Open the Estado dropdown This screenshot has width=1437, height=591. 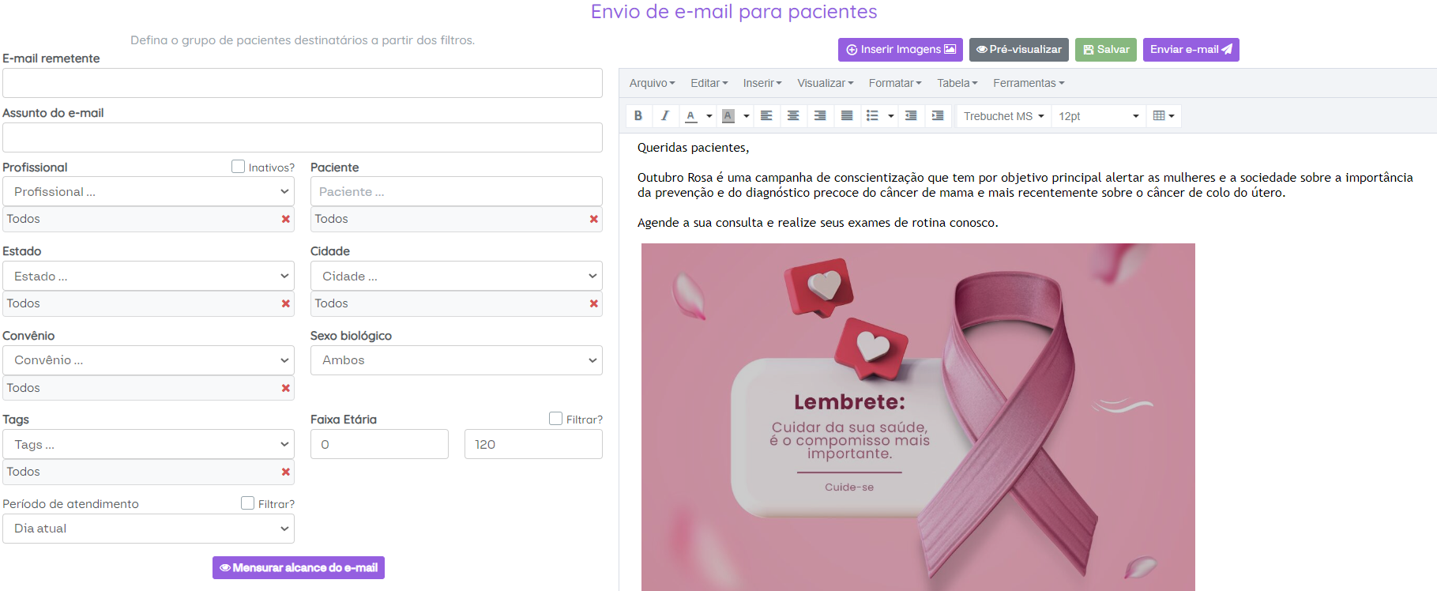click(x=149, y=277)
